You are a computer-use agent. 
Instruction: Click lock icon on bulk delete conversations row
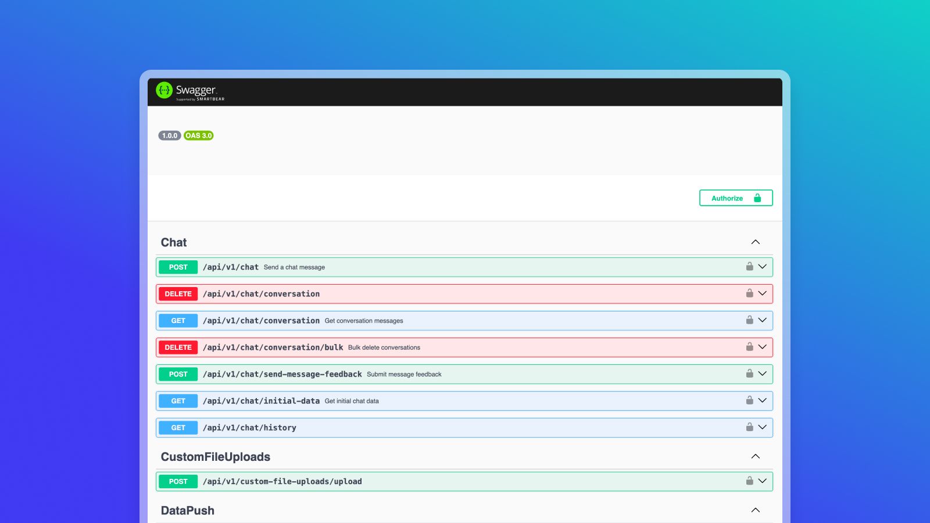[749, 347]
